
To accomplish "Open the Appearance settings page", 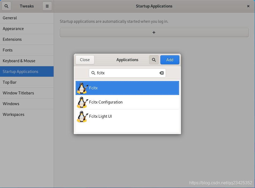I will 27,29.
